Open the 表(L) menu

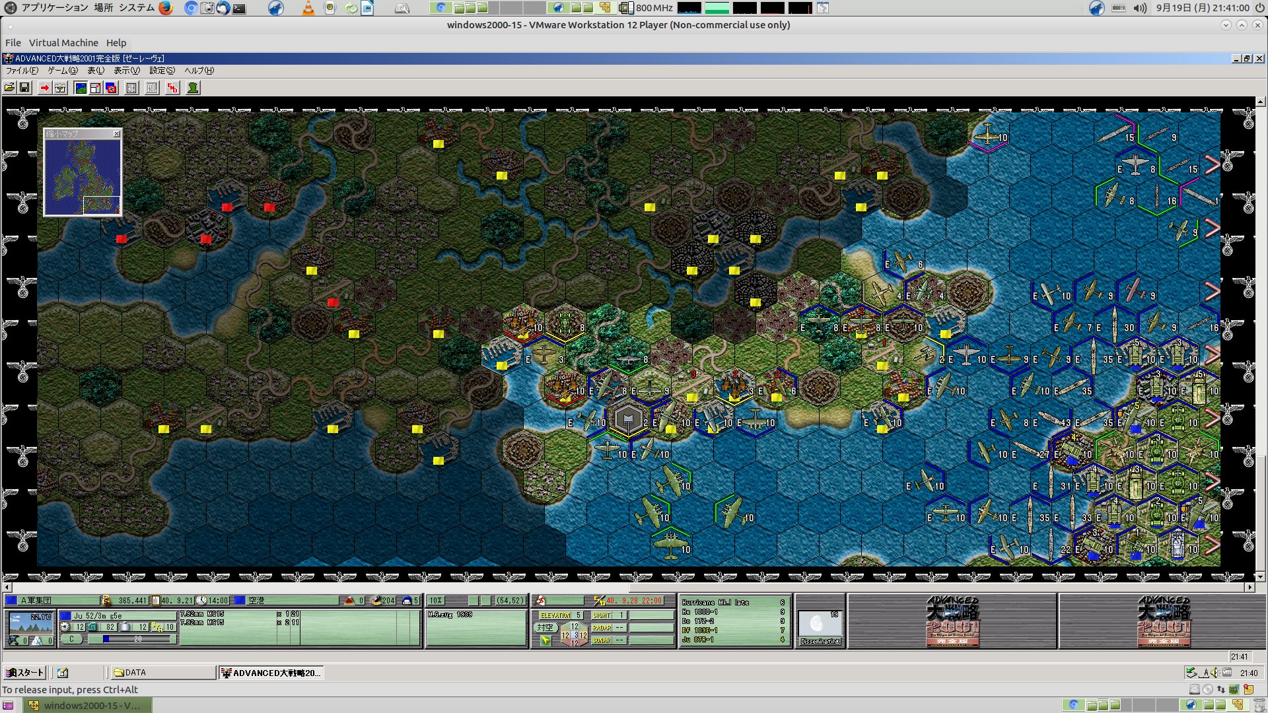(96, 71)
